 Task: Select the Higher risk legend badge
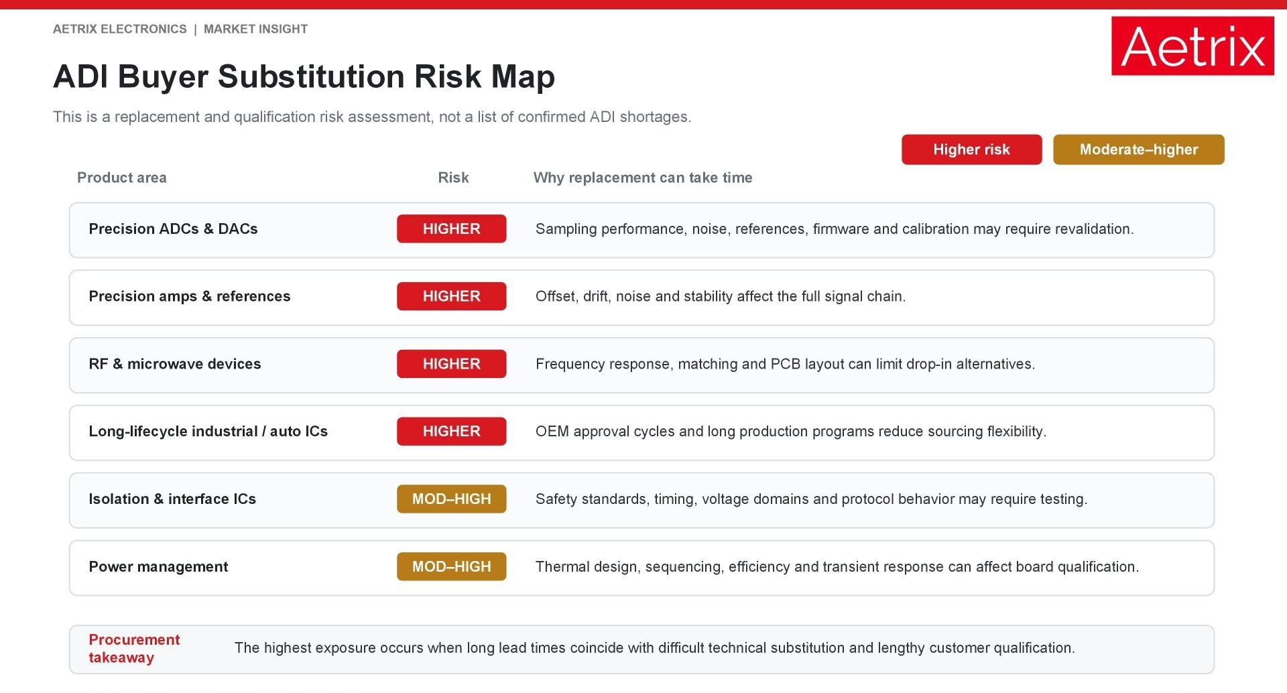[x=971, y=149]
